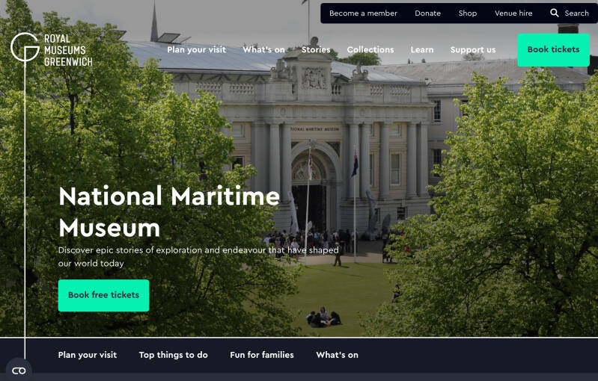The height and width of the screenshot is (381, 598).
Task: Click the Book free tickets button
Action: point(104,295)
